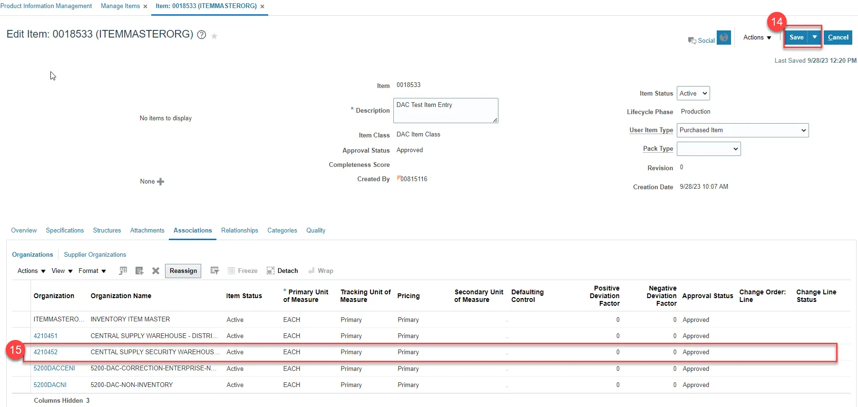Open organization link 4210452

coord(46,352)
